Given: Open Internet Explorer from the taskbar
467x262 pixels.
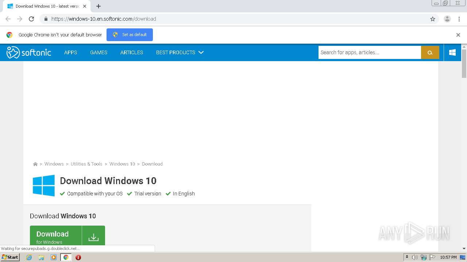Looking at the screenshot, I should point(29,257).
